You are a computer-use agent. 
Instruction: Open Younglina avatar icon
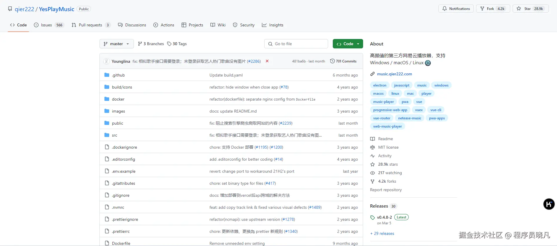click(x=106, y=61)
